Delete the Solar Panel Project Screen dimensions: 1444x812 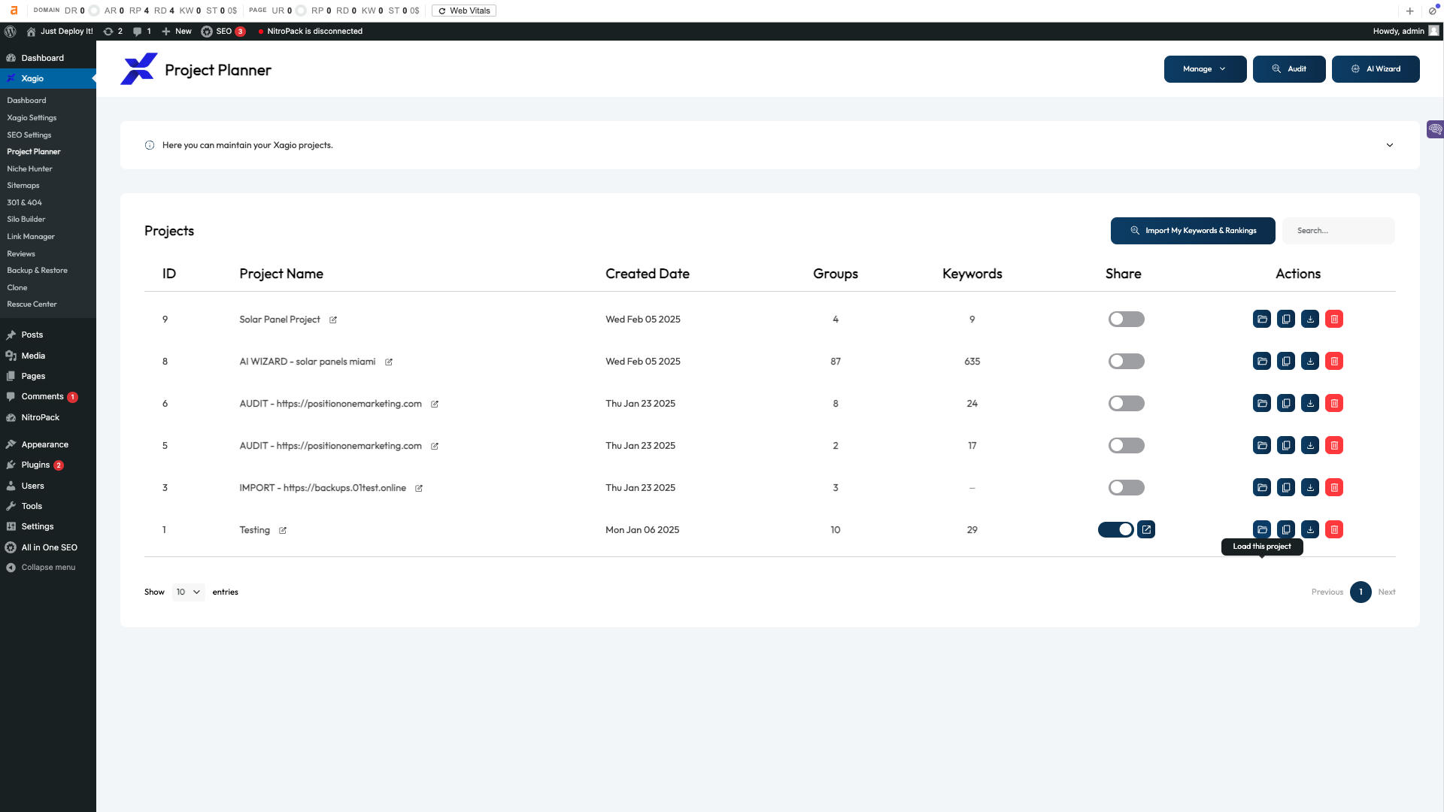pyautogui.click(x=1334, y=320)
